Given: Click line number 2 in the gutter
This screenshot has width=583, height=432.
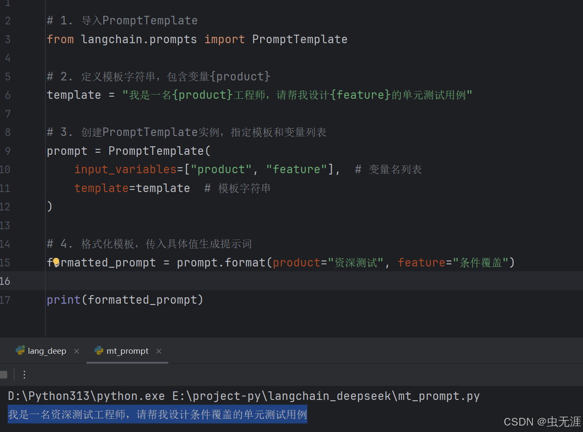Looking at the screenshot, I should tap(8, 21).
